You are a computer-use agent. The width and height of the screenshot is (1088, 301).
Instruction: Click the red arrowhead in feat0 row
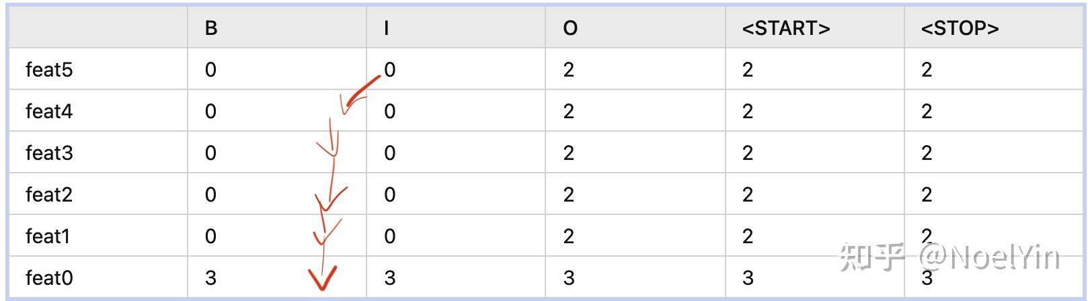pos(322,278)
